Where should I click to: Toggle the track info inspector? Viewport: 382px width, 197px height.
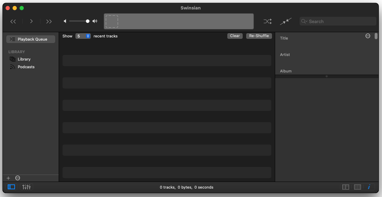369,187
